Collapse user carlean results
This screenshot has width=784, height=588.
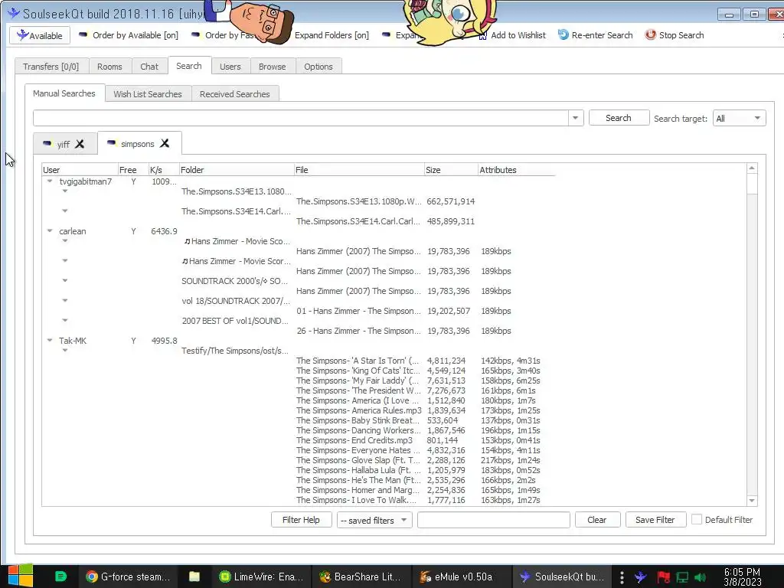point(50,231)
